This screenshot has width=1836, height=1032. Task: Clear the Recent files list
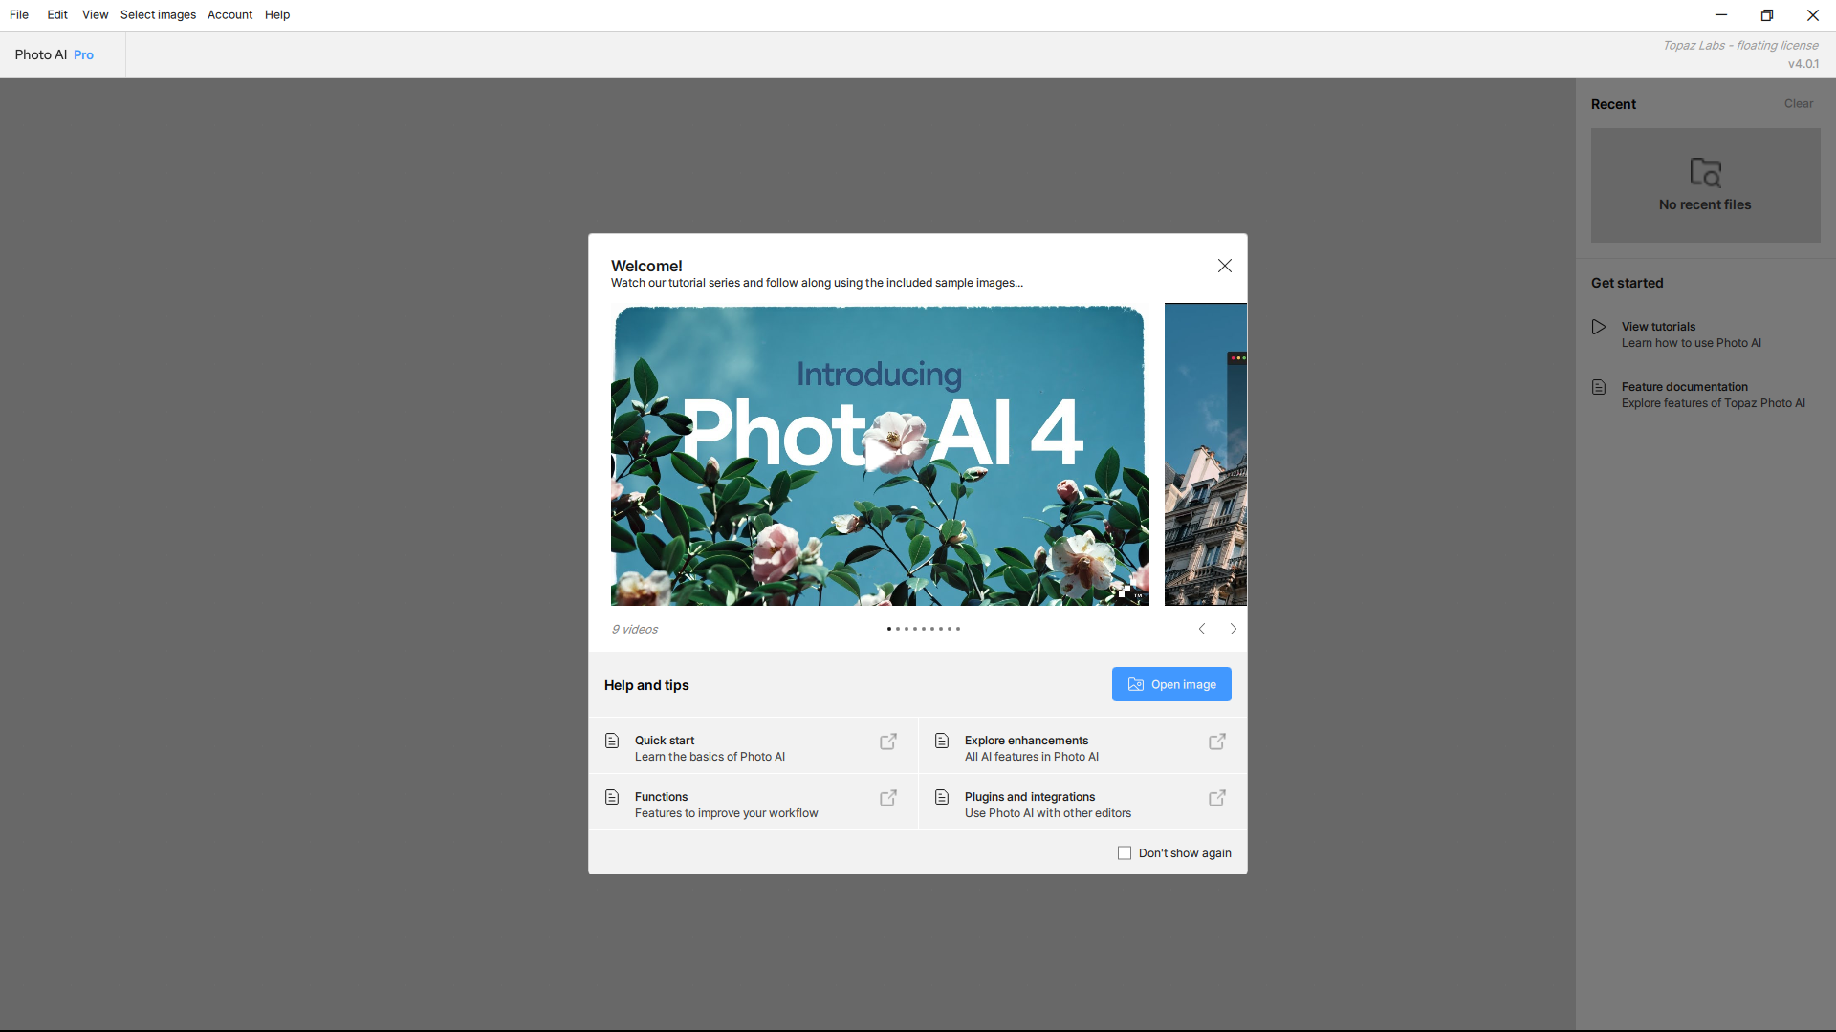tap(1798, 104)
